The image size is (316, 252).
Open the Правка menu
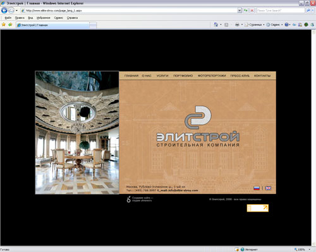tap(20, 18)
